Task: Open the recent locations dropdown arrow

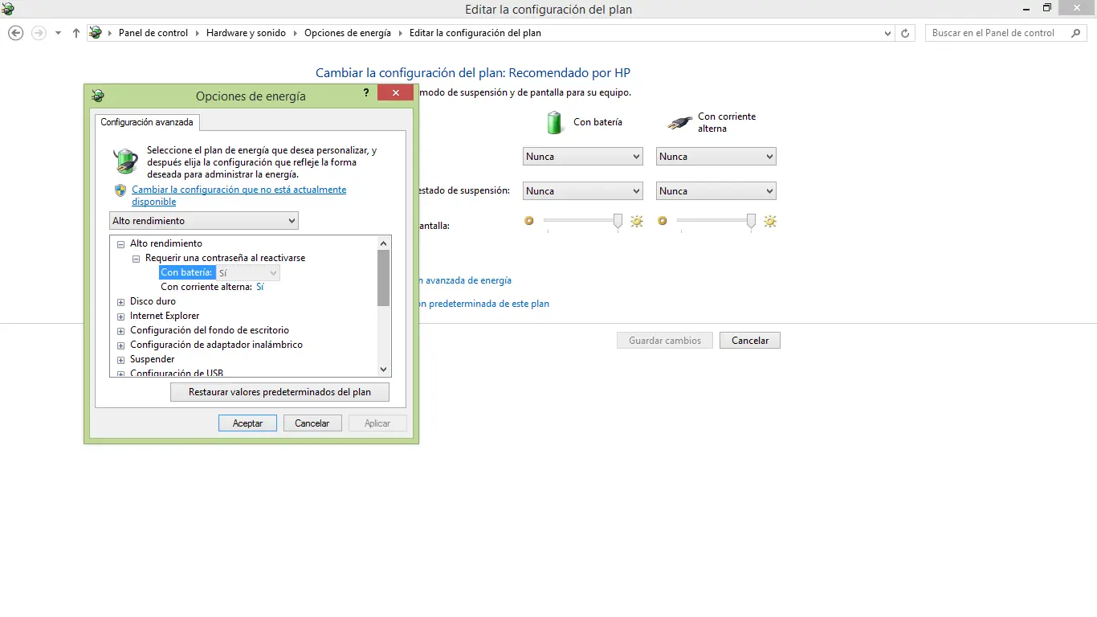Action: point(58,34)
